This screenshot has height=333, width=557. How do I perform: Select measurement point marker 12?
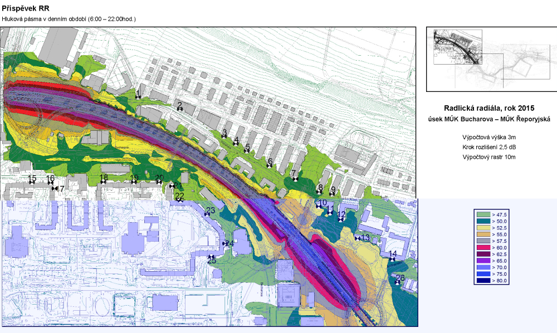point(340,219)
